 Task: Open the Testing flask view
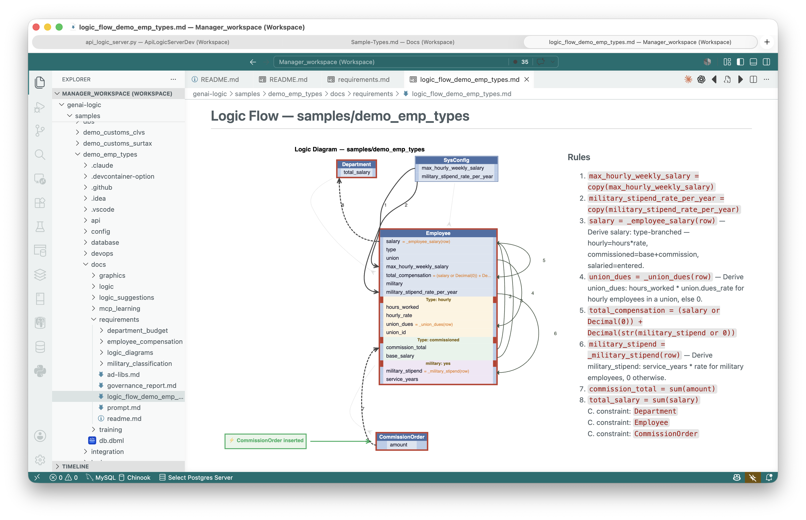[x=40, y=227]
